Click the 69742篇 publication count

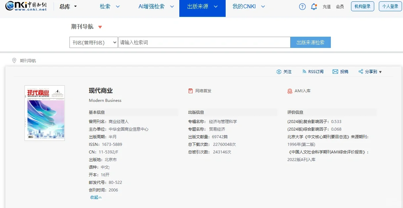click(x=220, y=137)
